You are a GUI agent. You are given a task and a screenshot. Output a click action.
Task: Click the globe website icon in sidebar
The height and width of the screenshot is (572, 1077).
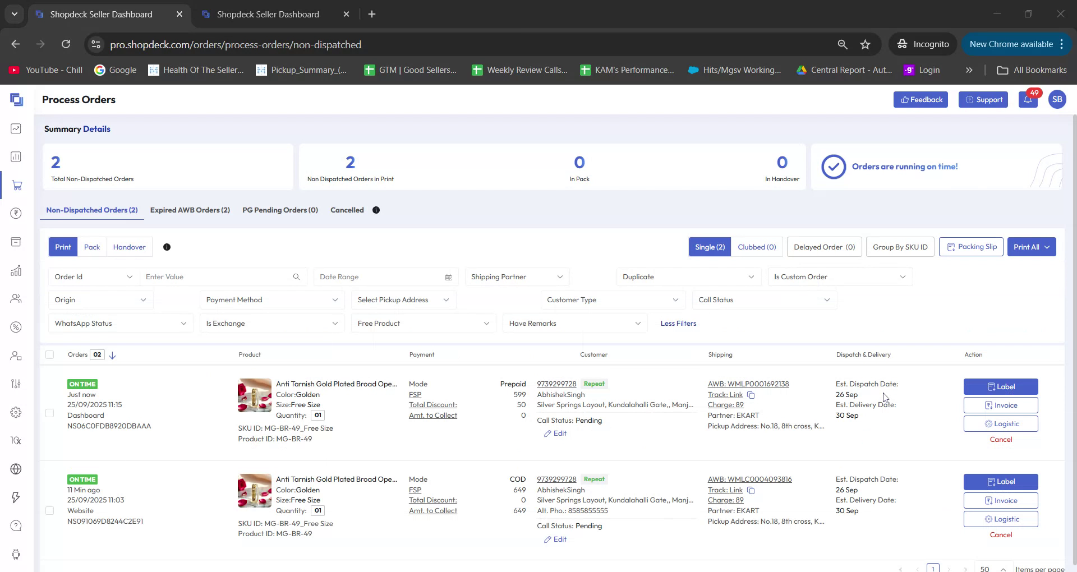tap(16, 469)
